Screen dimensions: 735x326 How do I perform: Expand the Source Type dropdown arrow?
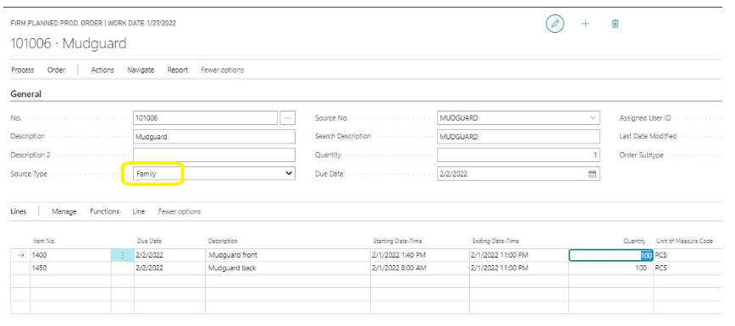pos(289,173)
